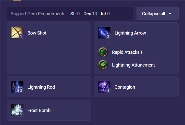Expand the Lightning Rod skill card
185x125 pixels.
coord(49,87)
